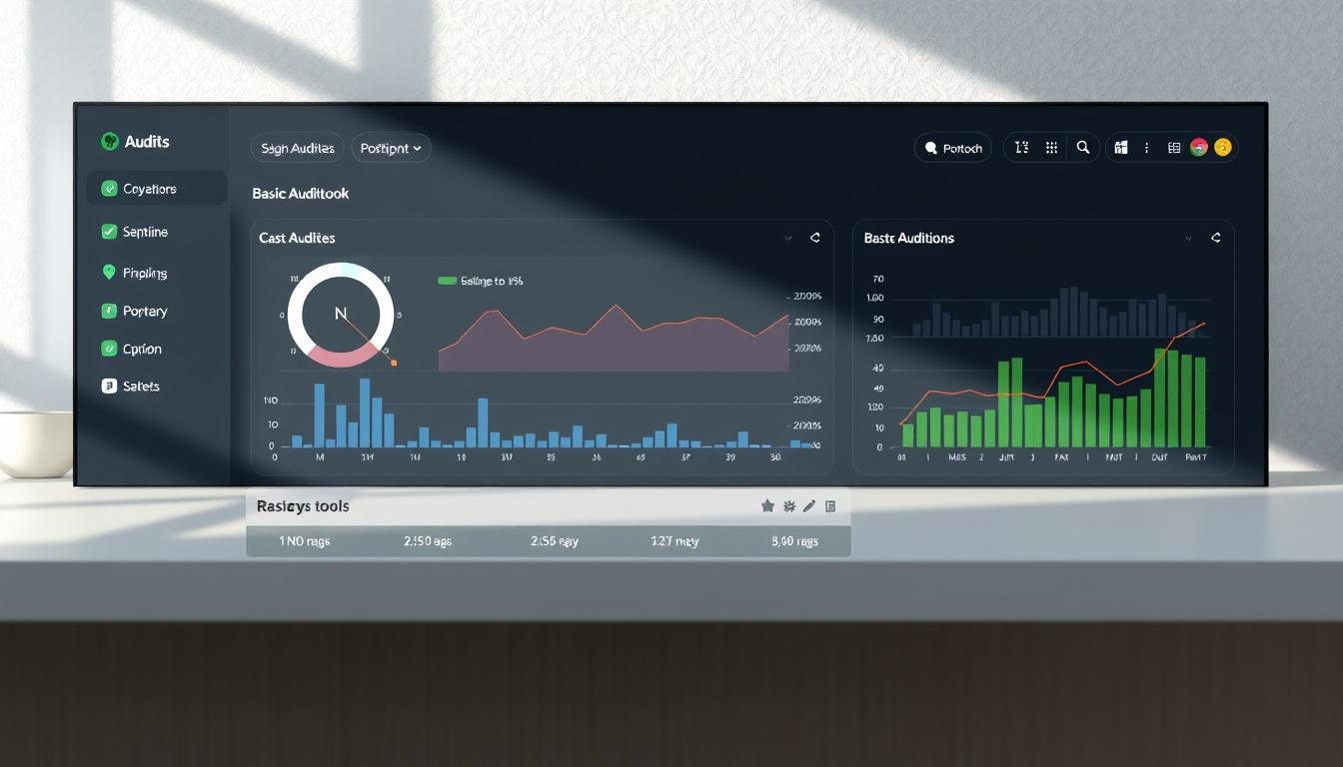1343x767 pixels.
Task: Open the nine-dot grid apps icon
Action: 1051,148
